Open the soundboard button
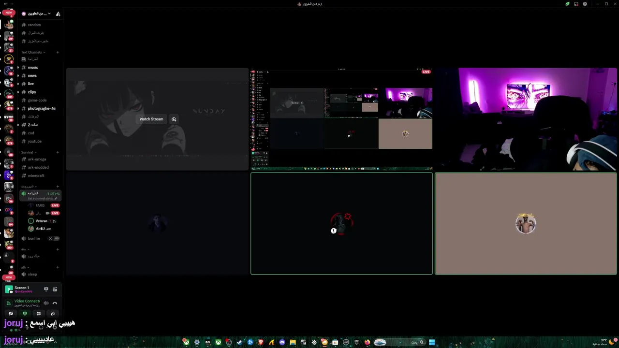This screenshot has height=348, width=619. tap(53, 314)
